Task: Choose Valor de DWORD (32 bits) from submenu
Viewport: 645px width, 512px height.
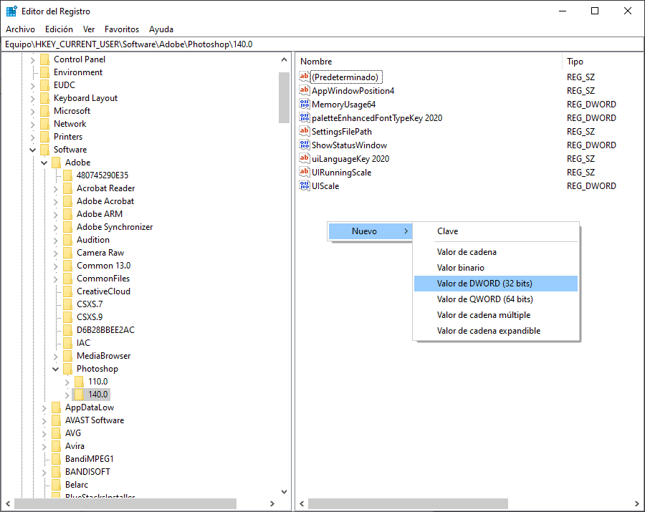Action: tap(496, 284)
